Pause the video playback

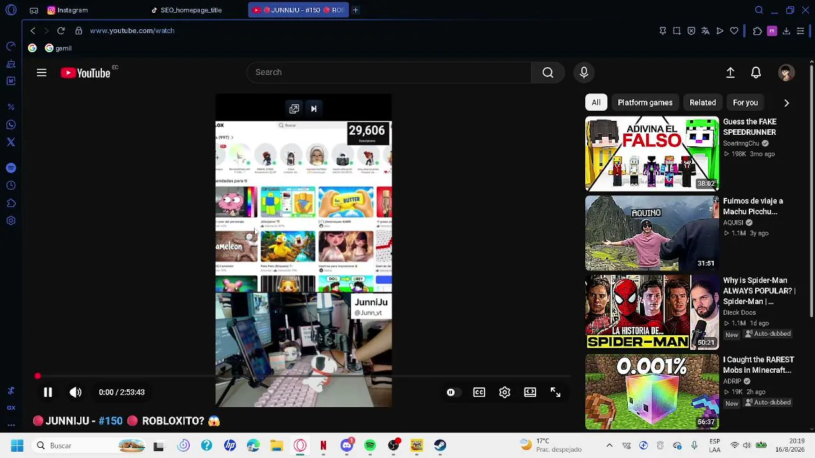click(48, 392)
